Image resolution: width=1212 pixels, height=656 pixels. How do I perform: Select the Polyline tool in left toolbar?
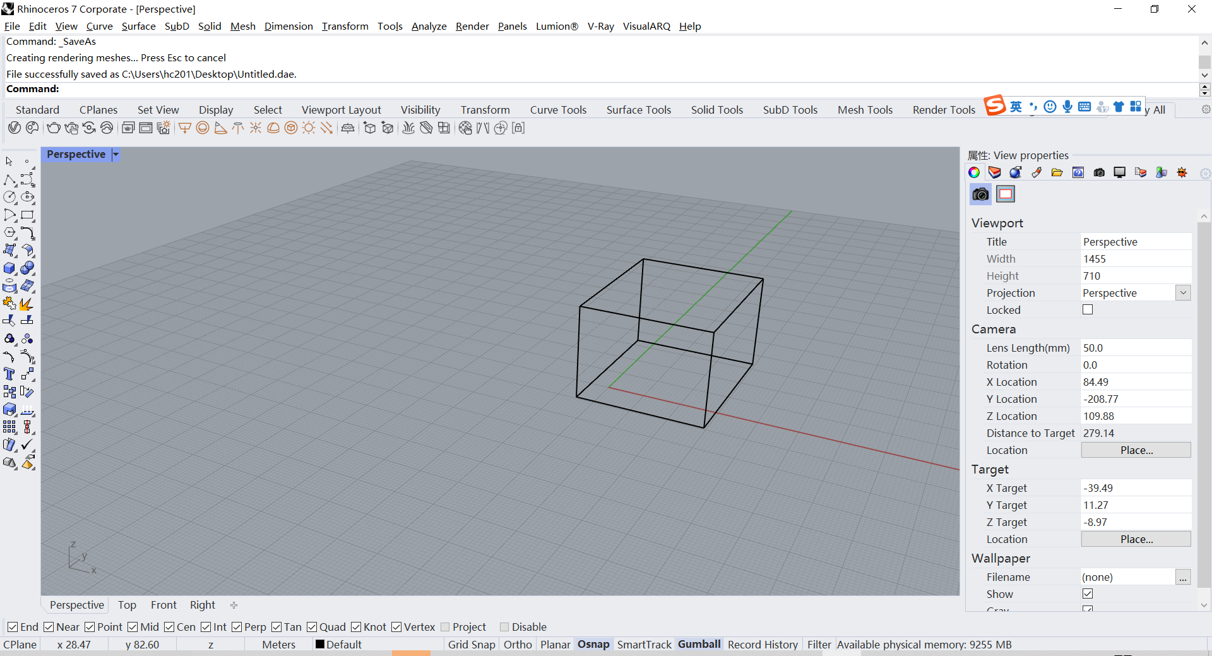pos(9,180)
